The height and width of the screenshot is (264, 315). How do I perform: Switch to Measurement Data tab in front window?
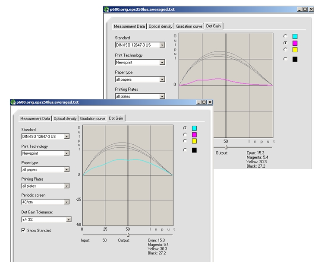pos(35,118)
